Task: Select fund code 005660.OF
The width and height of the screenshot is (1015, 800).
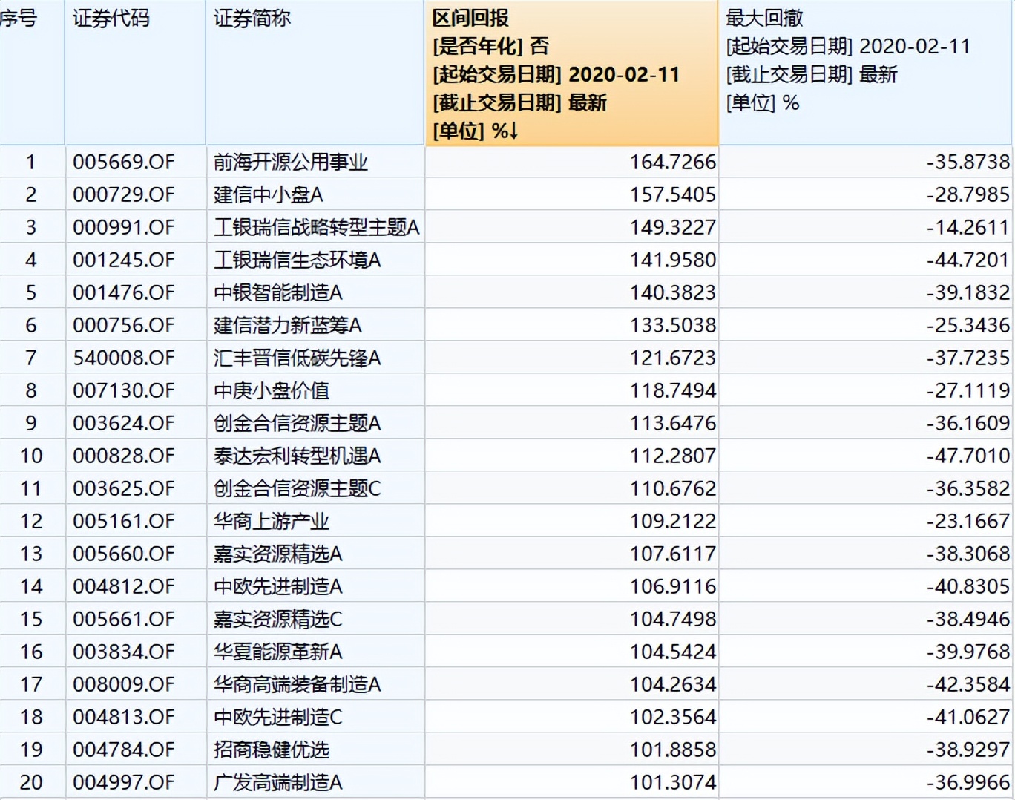Action: point(123,554)
